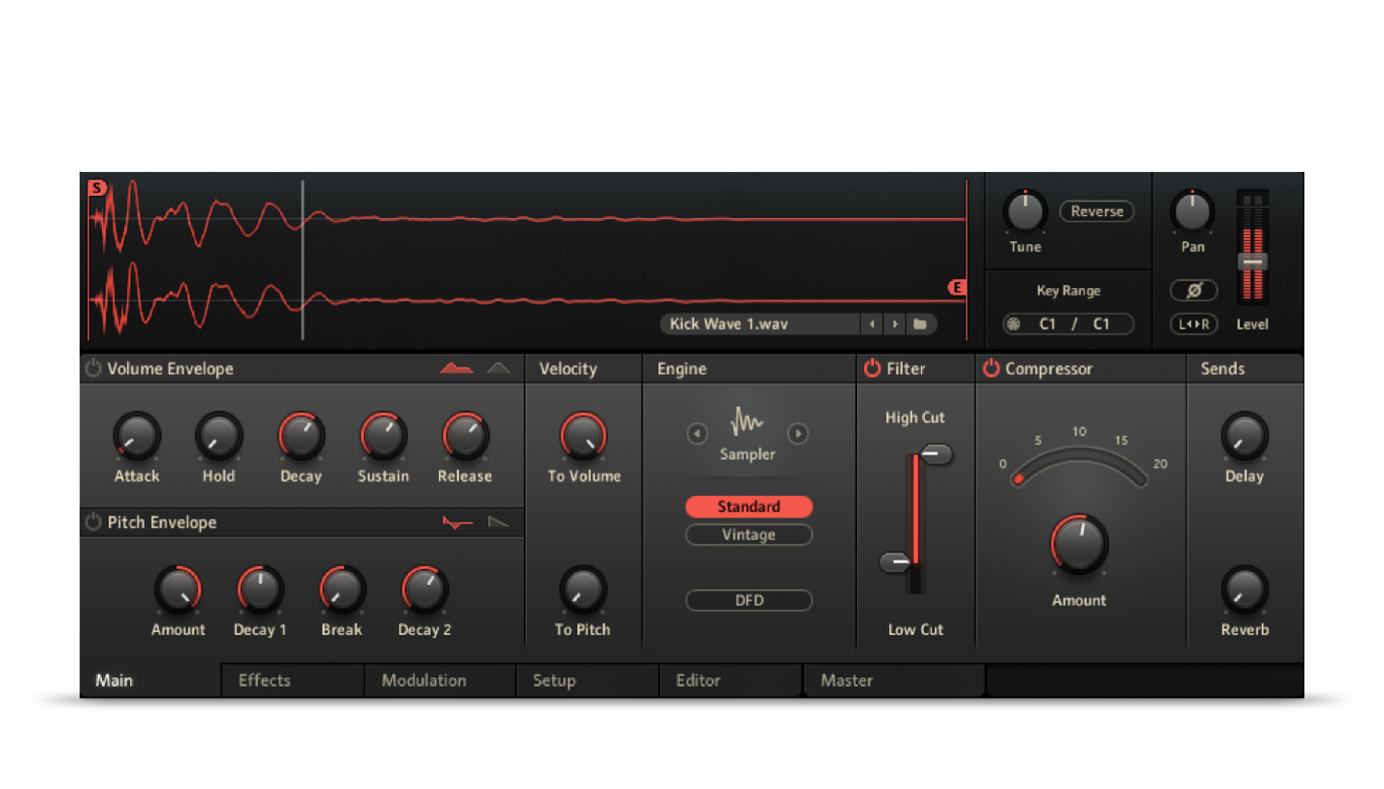Click the phase invert icon
The width and height of the screenshot is (1384, 789).
point(1193,290)
